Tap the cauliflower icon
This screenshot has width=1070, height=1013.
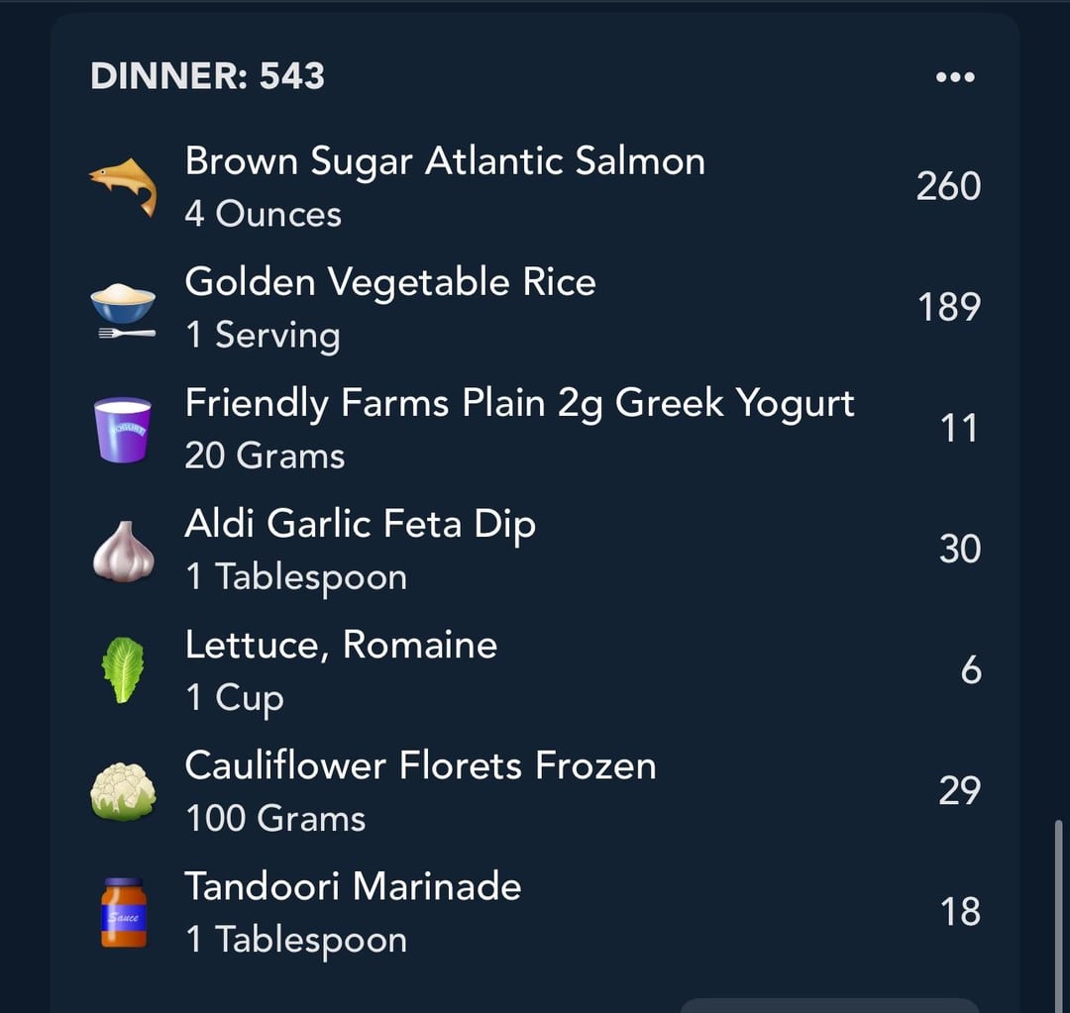tap(123, 791)
